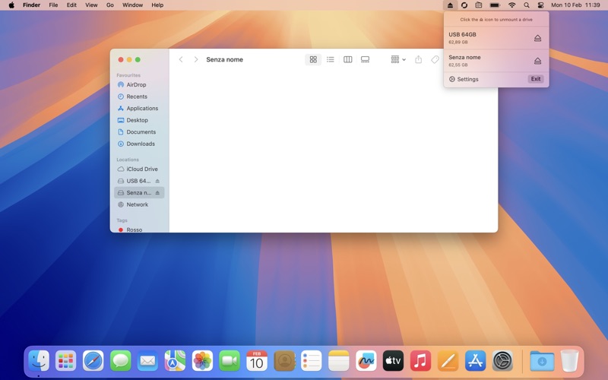Eject USB 64... using the sidebar eject icon
The image size is (608, 380).
(x=157, y=181)
